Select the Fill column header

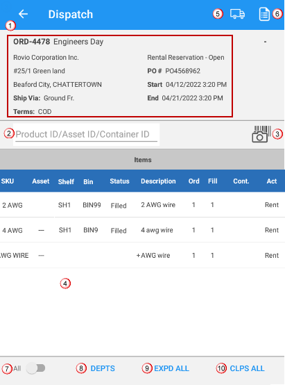click(212, 181)
